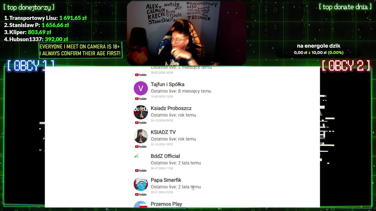
Task: Click the donation goal progress 0,00 zł z 10,00 zł
Action: pyautogui.click(x=319, y=53)
